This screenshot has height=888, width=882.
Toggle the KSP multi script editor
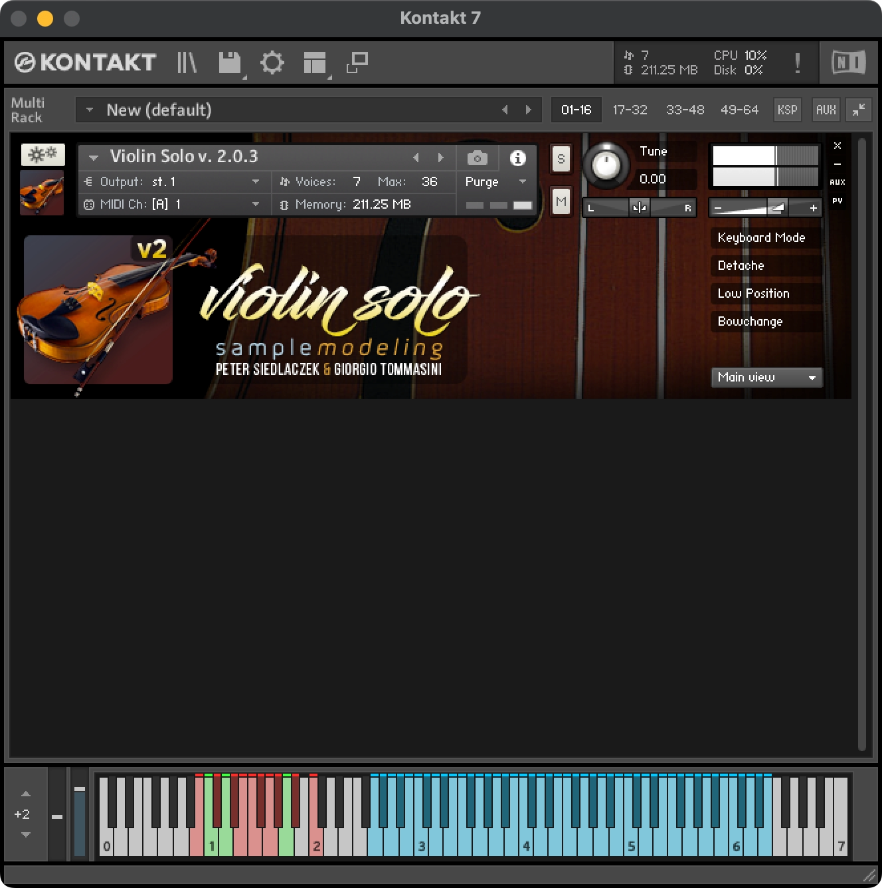click(787, 110)
